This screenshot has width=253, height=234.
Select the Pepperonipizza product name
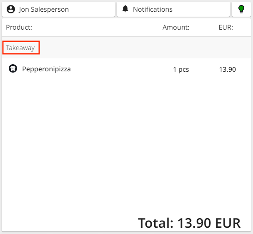(46, 69)
